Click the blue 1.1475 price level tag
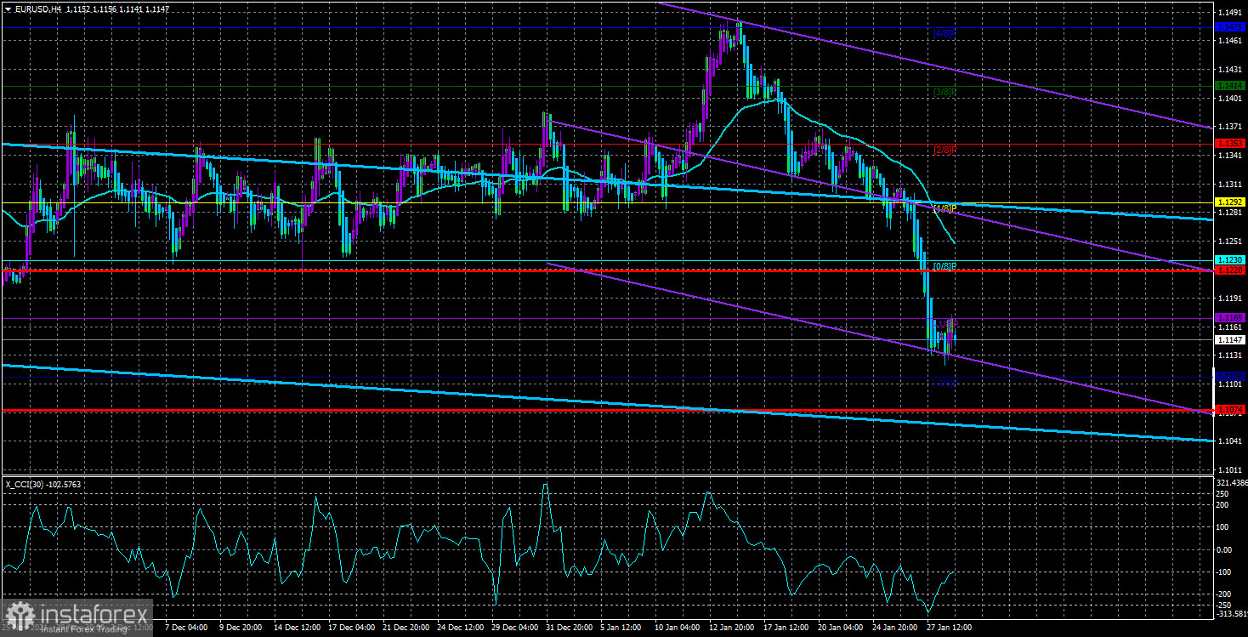This screenshot has height=637, width=1248. 1230,28
